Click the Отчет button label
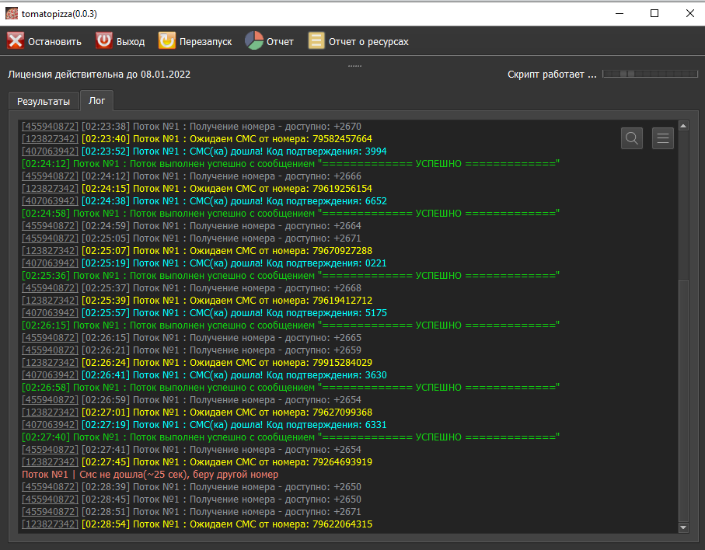This screenshot has width=705, height=550. (x=280, y=42)
